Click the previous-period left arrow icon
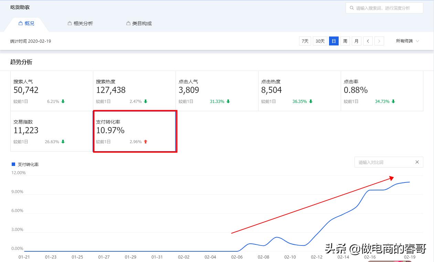The width and height of the screenshot is (434, 262). point(368,41)
